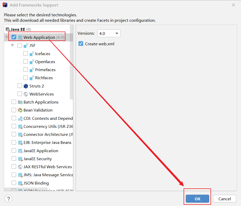Click the Batch Applications folder icon
Screen dimensions: 241x206
20,102
